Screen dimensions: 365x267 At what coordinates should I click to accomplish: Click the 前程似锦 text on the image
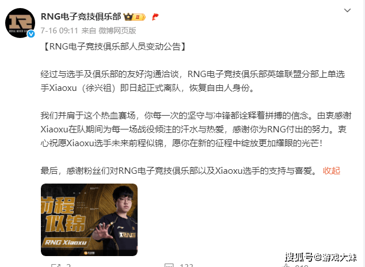[x=63, y=215]
